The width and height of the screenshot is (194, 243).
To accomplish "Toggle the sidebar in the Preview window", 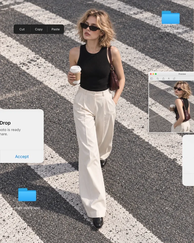I will (152, 78).
